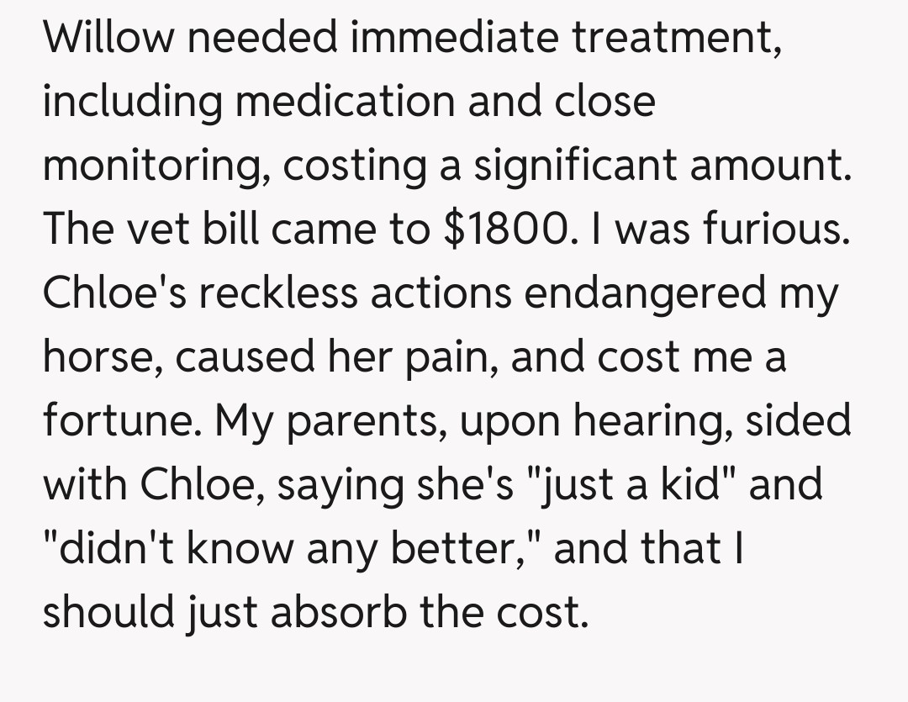
Task: Click the word "reckless" in the text
Action: tap(269, 293)
